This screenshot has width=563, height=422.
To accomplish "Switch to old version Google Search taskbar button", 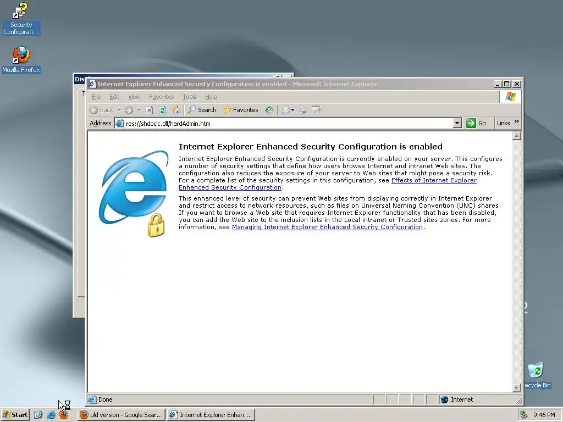I will tap(122, 415).
